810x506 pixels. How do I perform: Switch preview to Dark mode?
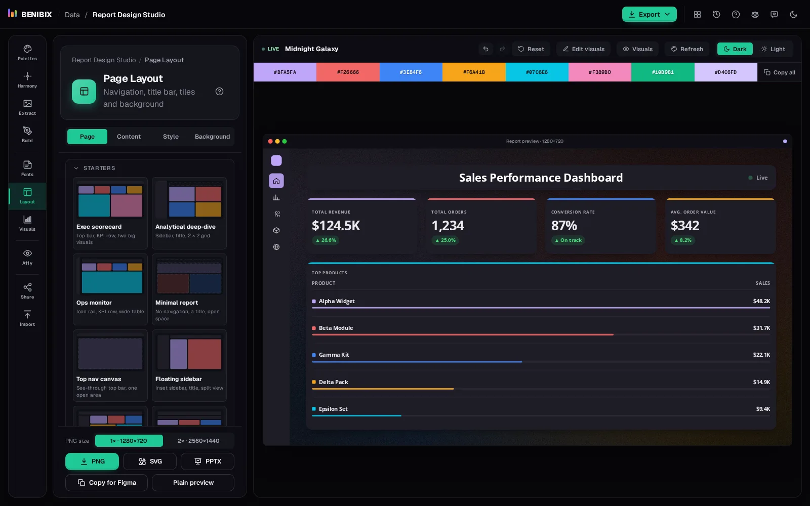(735, 49)
